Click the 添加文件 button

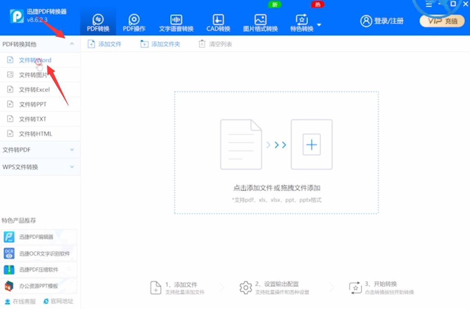[x=104, y=44]
